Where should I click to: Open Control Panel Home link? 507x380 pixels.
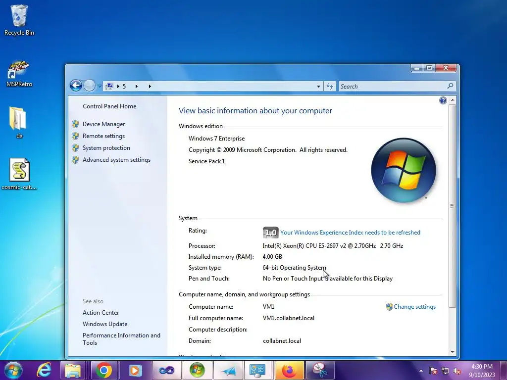pyautogui.click(x=109, y=106)
